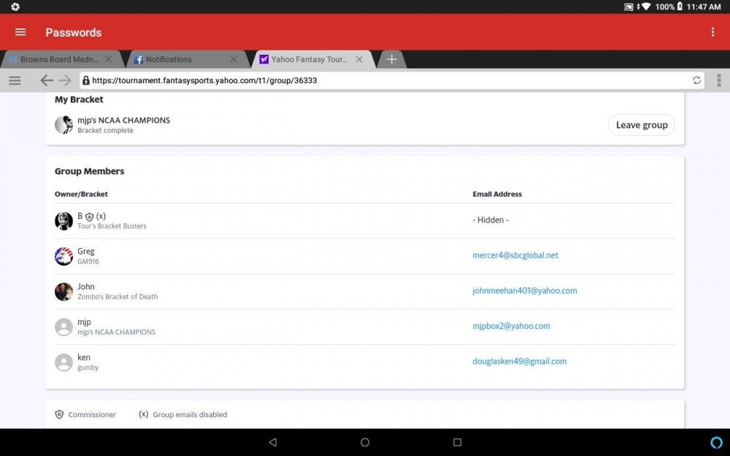The width and height of the screenshot is (730, 456).
Task: Tap the Alexa ring icon
Action: click(x=716, y=442)
